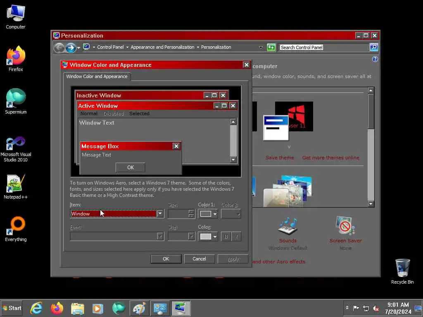This screenshot has width=423, height=317.
Task: Click the muted volume tray icon
Action: click(376, 308)
